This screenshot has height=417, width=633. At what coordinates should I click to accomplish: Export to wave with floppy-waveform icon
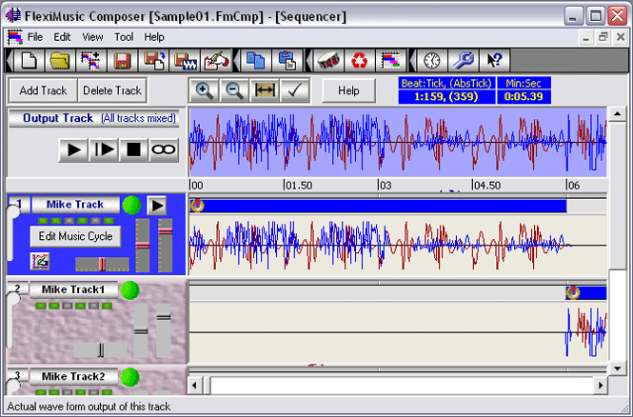click(186, 61)
